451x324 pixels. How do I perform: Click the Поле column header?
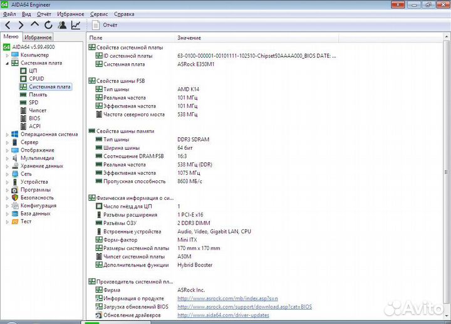point(131,38)
